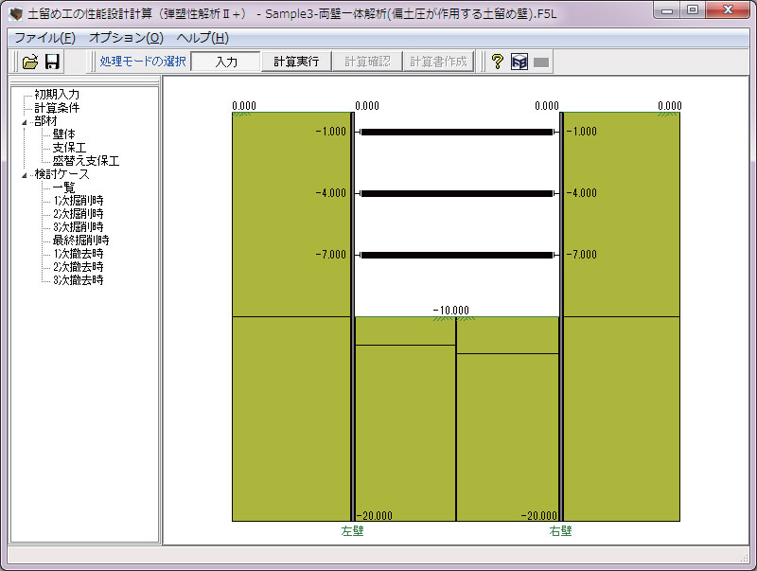Click the -10.000 excavation level label
Viewport: 757px width, 571px height.
[x=451, y=311]
